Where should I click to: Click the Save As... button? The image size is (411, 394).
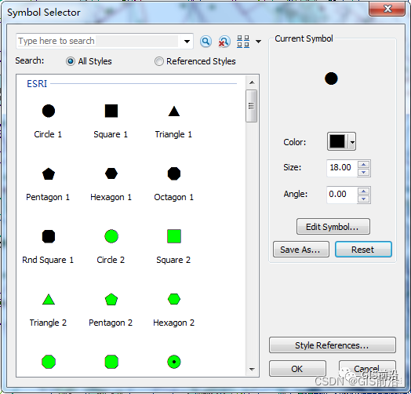point(301,250)
